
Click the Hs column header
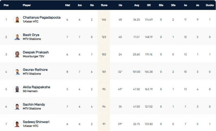[120, 5]
